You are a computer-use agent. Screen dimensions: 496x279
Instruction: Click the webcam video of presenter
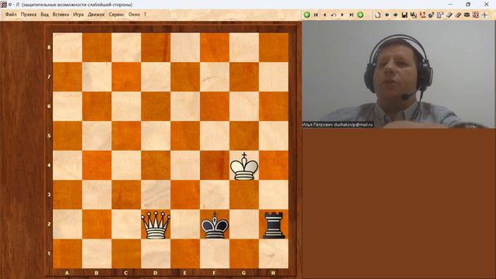398,74
